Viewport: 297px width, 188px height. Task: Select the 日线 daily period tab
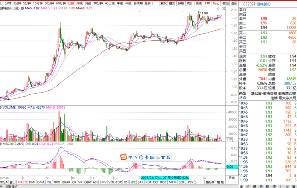pos(71,3)
